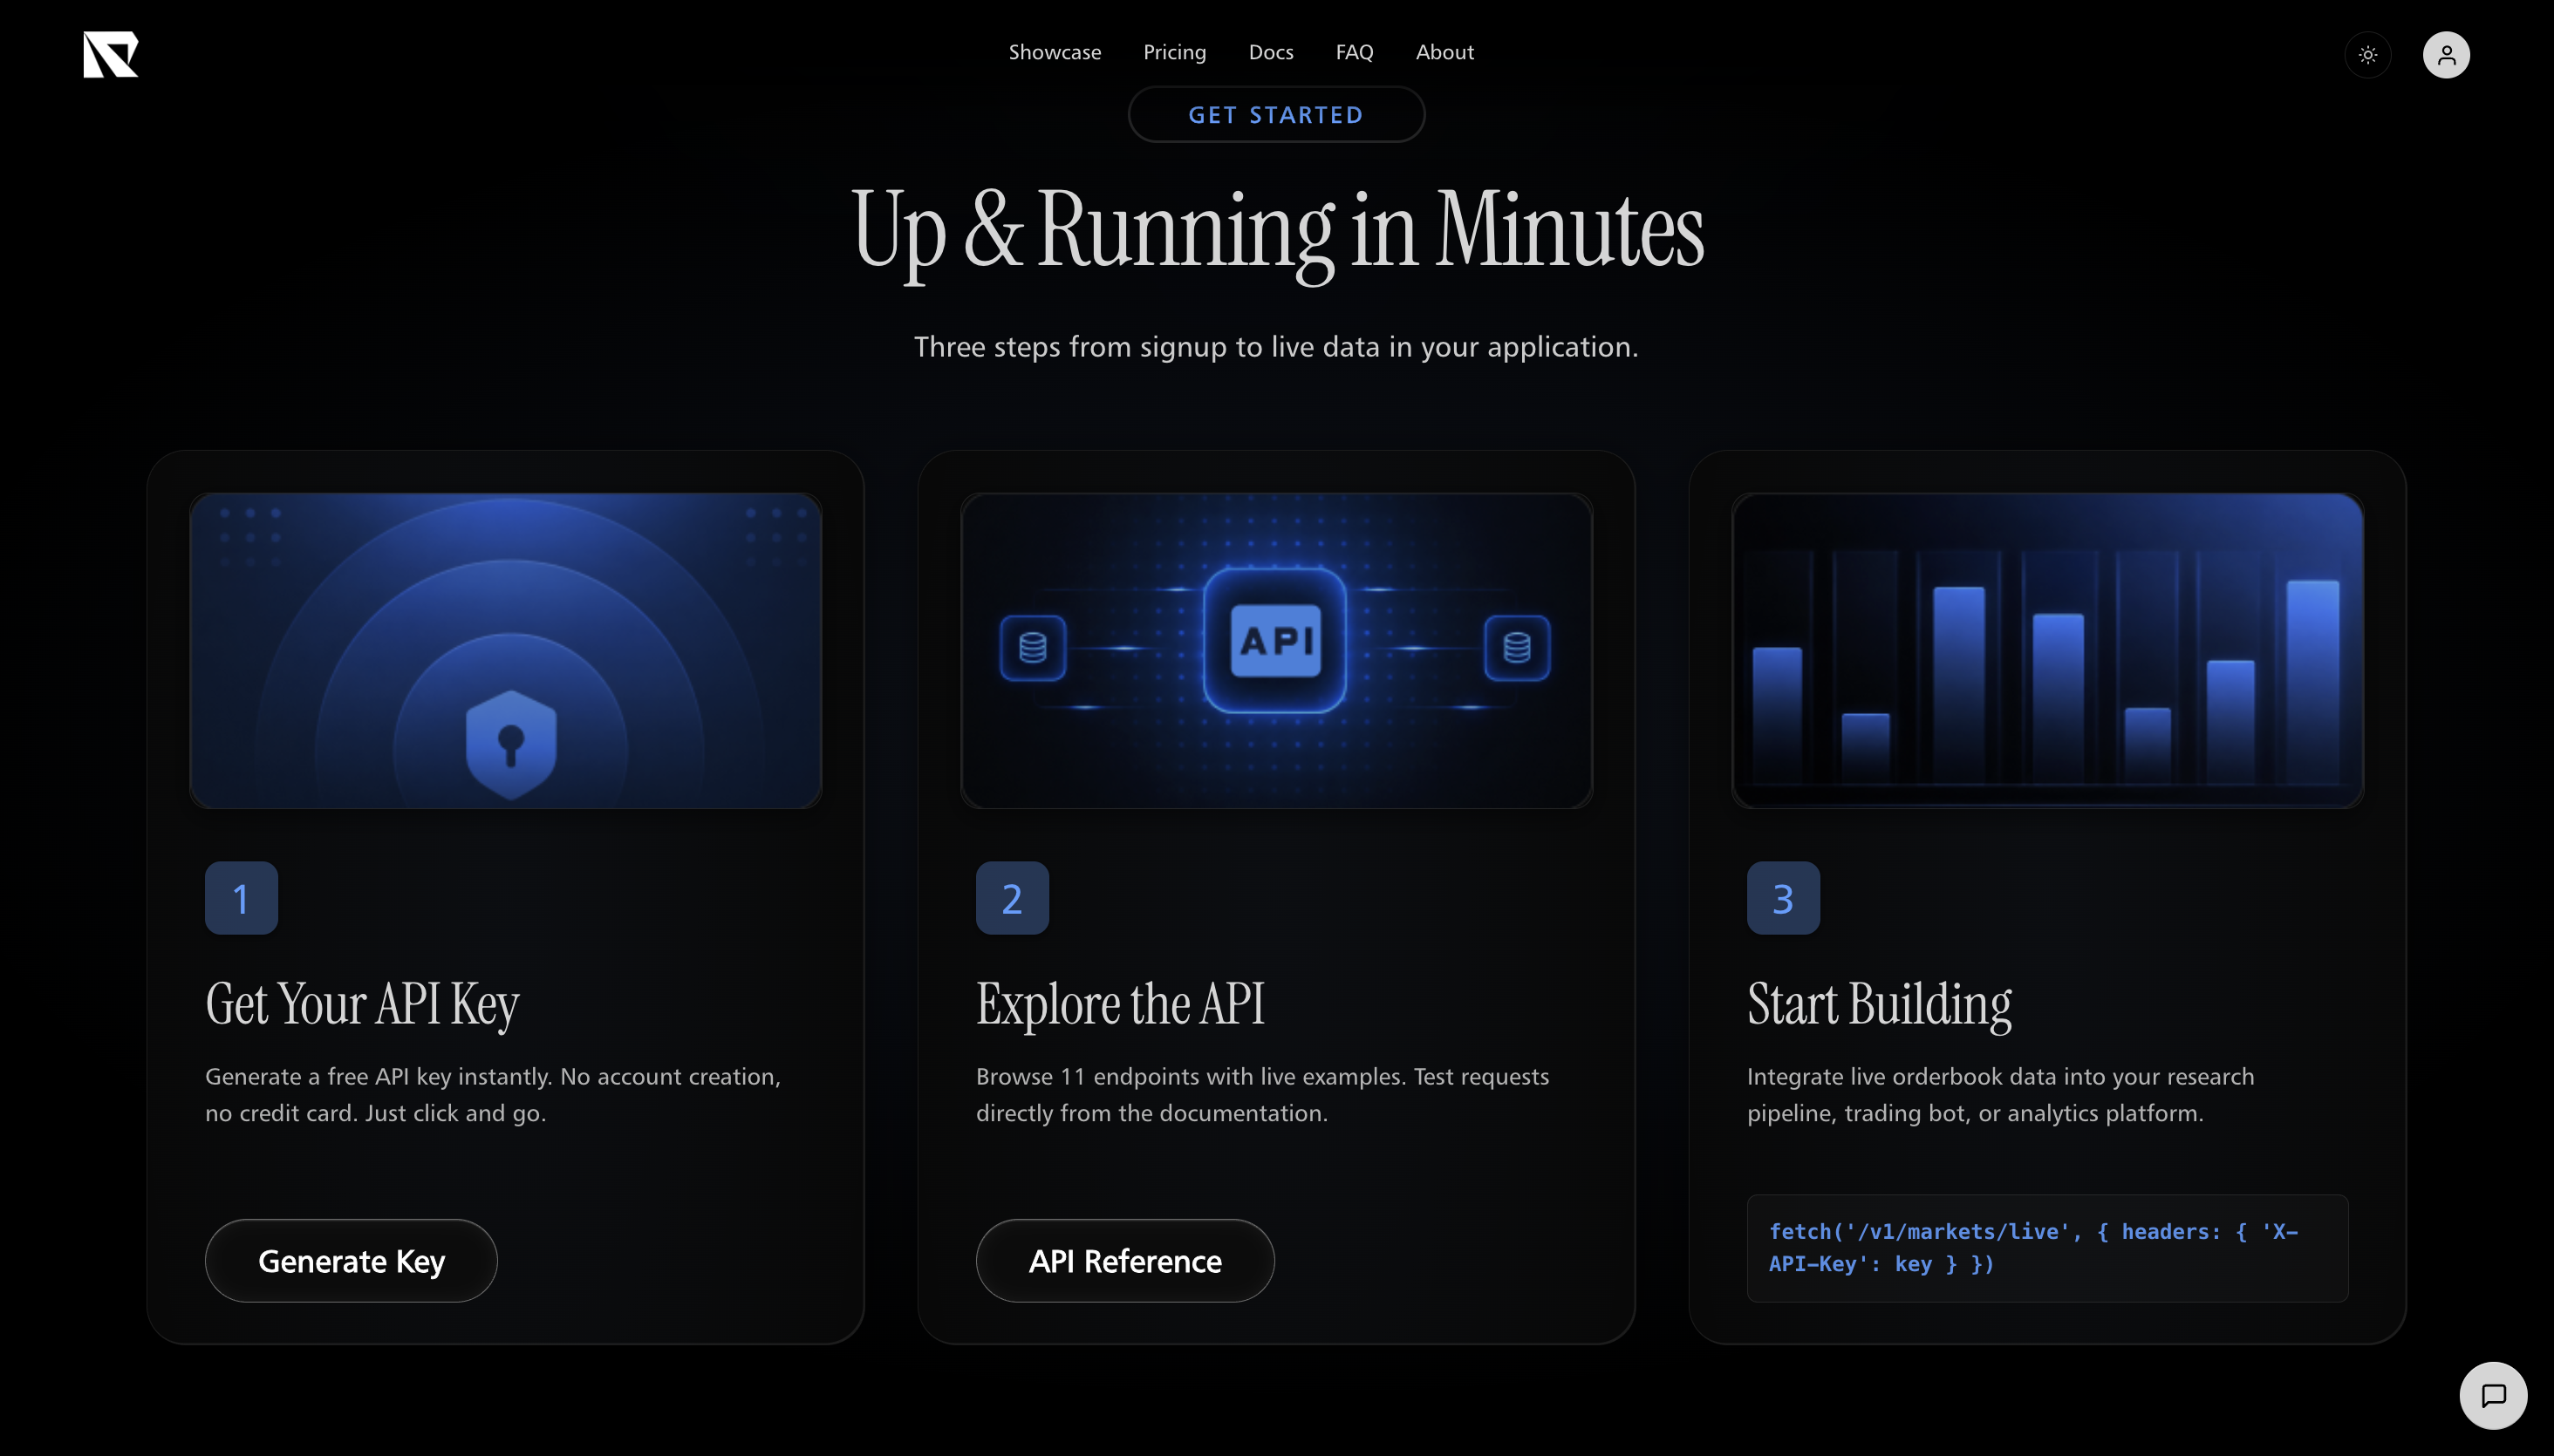Toggle the light/dark theme sun icon

click(x=2367, y=55)
